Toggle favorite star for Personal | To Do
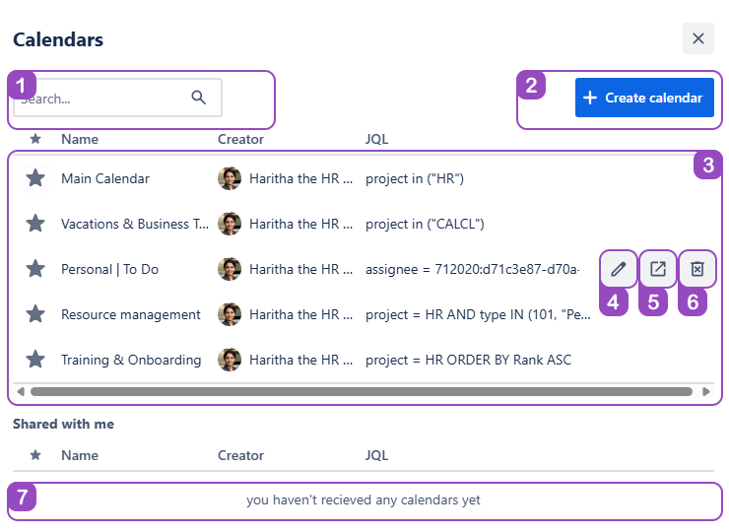Screen dimensions: 729x532 click(x=35, y=269)
